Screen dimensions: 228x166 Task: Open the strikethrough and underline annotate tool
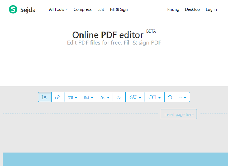(135, 97)
